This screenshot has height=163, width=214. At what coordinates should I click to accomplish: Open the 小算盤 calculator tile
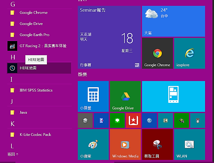(x=93, y=96)
